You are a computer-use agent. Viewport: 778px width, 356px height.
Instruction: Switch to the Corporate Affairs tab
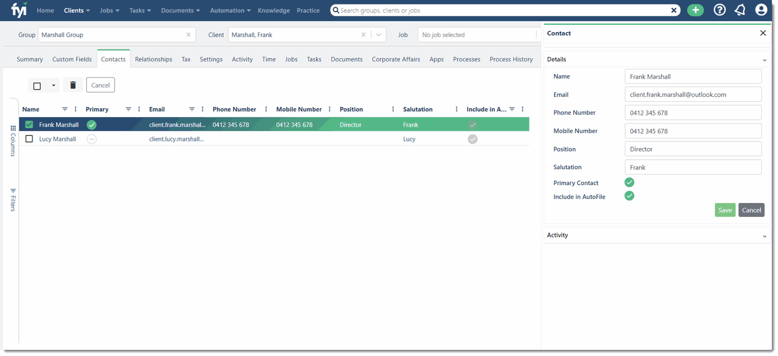396,59
